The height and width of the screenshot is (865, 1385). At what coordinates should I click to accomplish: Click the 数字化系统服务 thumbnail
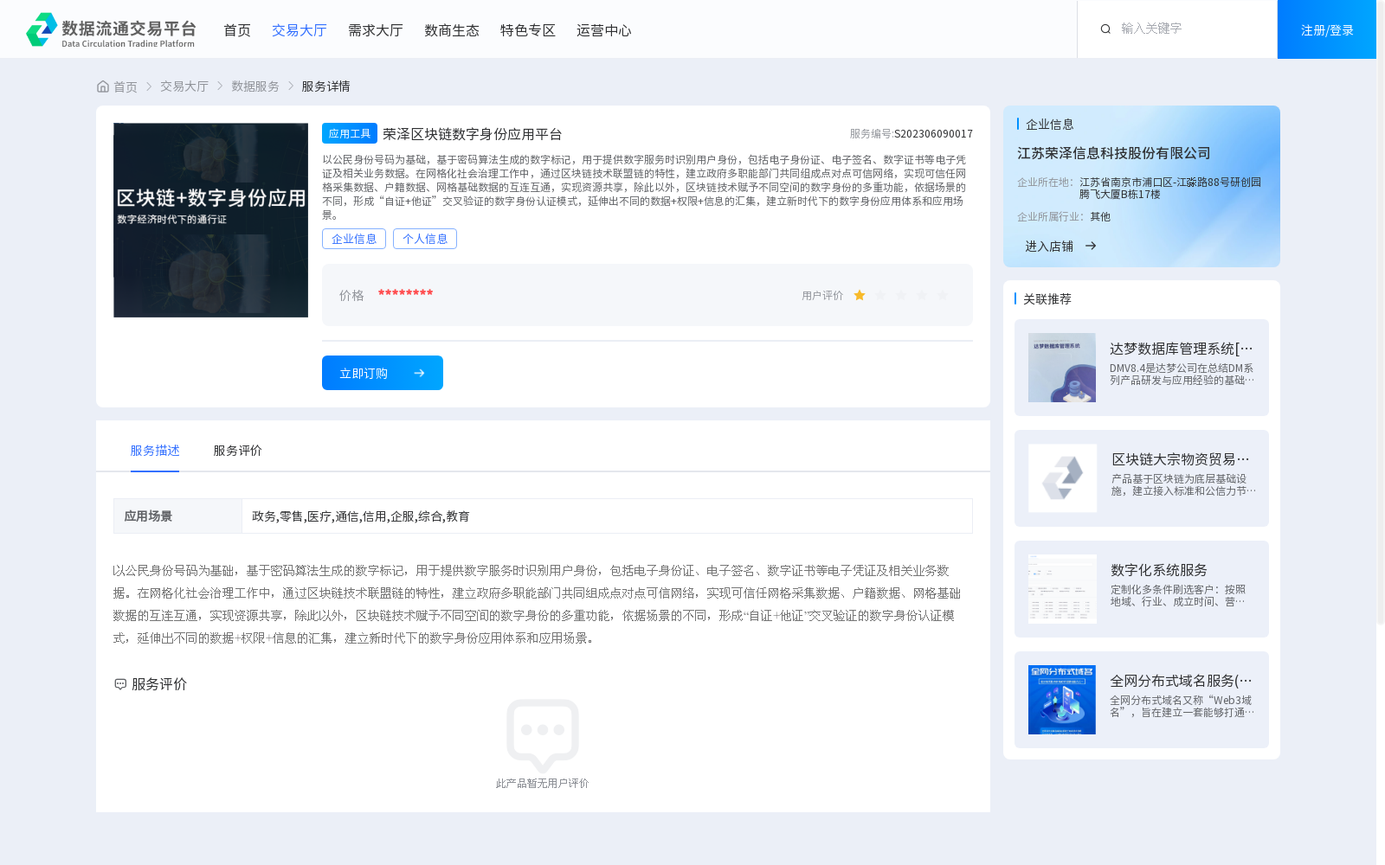point(1062,589)
